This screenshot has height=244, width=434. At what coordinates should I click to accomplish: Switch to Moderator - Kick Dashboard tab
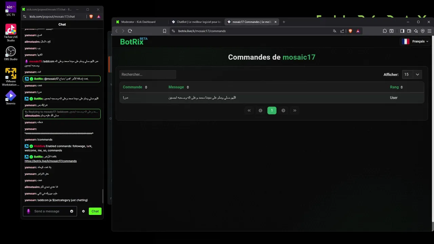pyautogui.click(x=140, y=22)
